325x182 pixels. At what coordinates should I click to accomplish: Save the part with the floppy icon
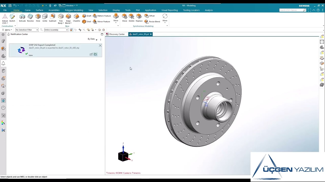click(10, 6)
